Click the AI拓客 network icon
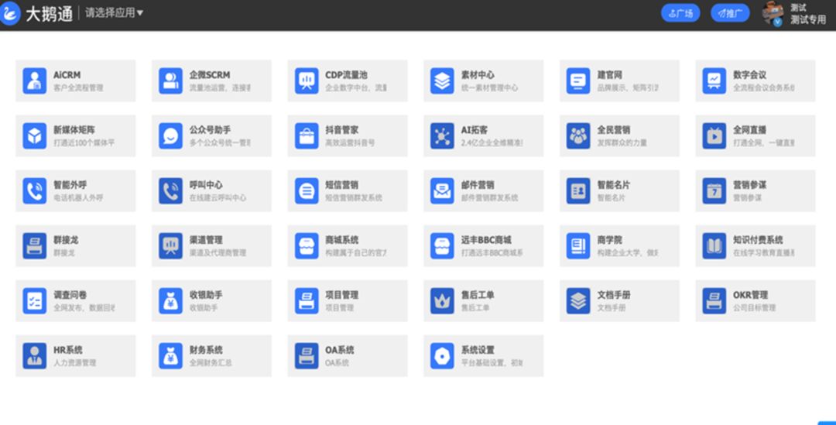 pos(443,136)
